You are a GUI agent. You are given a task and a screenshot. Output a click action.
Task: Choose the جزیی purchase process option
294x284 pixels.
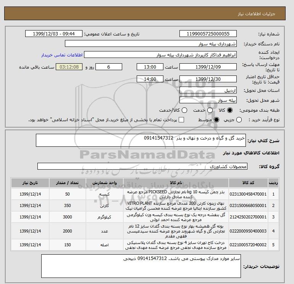(x=239, y=120)
